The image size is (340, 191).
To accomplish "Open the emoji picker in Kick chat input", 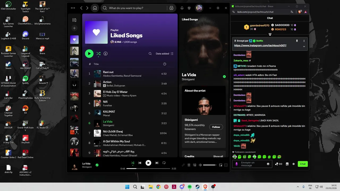I will pos(268,164).
